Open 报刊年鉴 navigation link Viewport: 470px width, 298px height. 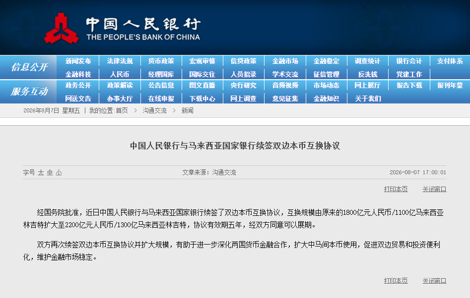click(450, 86)
